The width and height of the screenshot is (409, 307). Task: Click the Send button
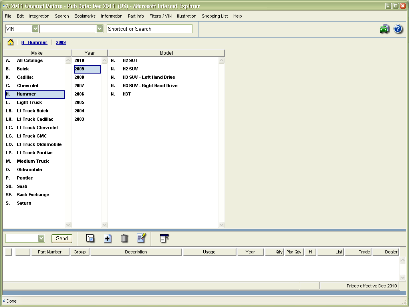(x=62, y=238)
